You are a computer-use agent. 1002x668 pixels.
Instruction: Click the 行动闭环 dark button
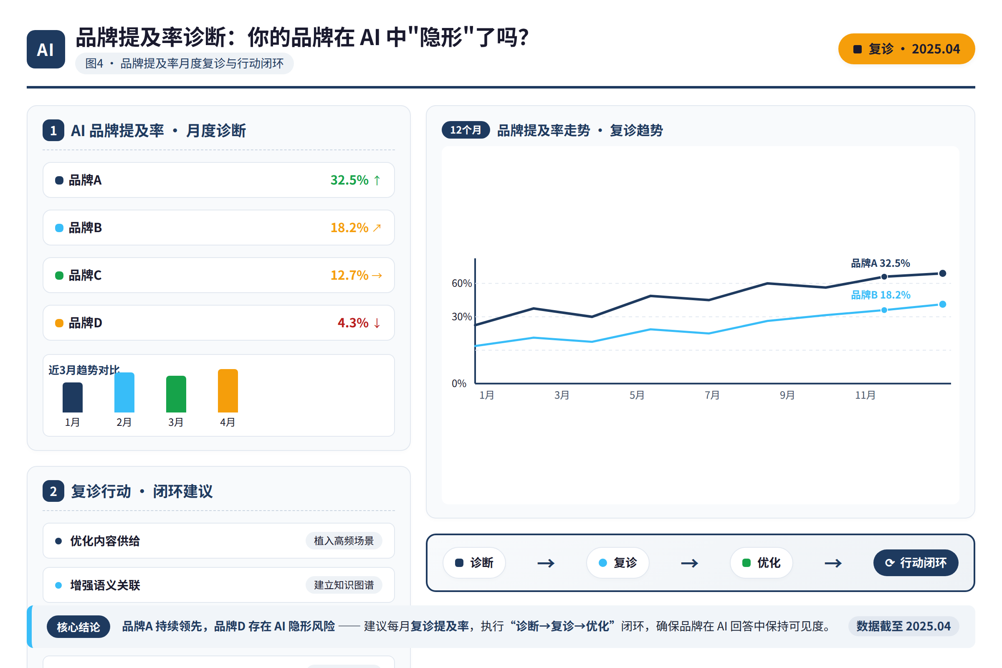916,563
